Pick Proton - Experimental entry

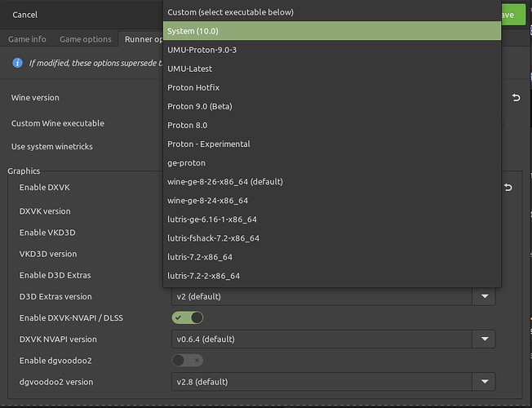[332, 144]
